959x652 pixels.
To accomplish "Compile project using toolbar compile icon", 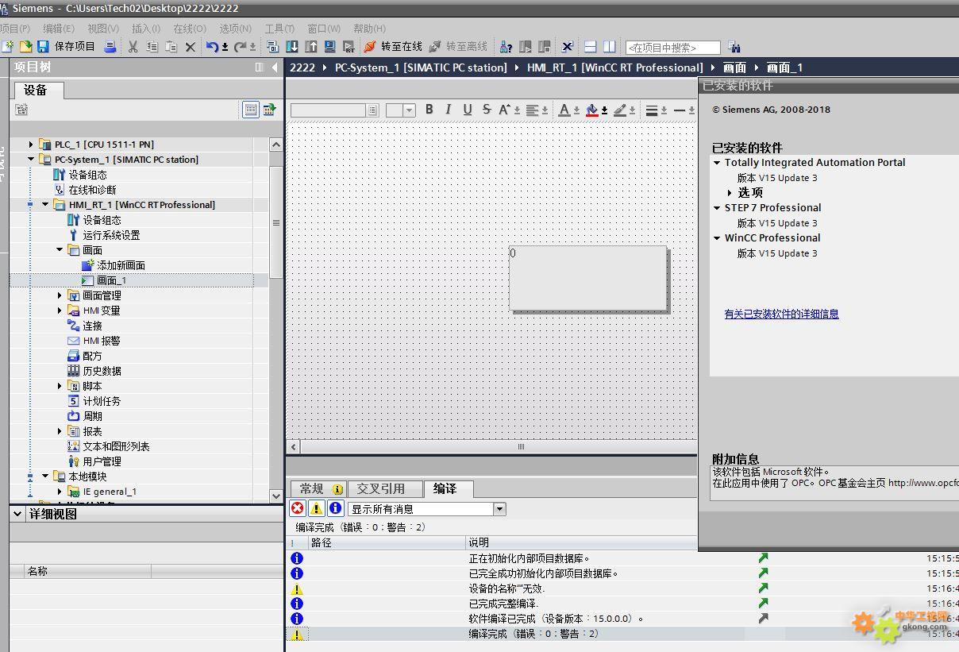I will 272,47.
